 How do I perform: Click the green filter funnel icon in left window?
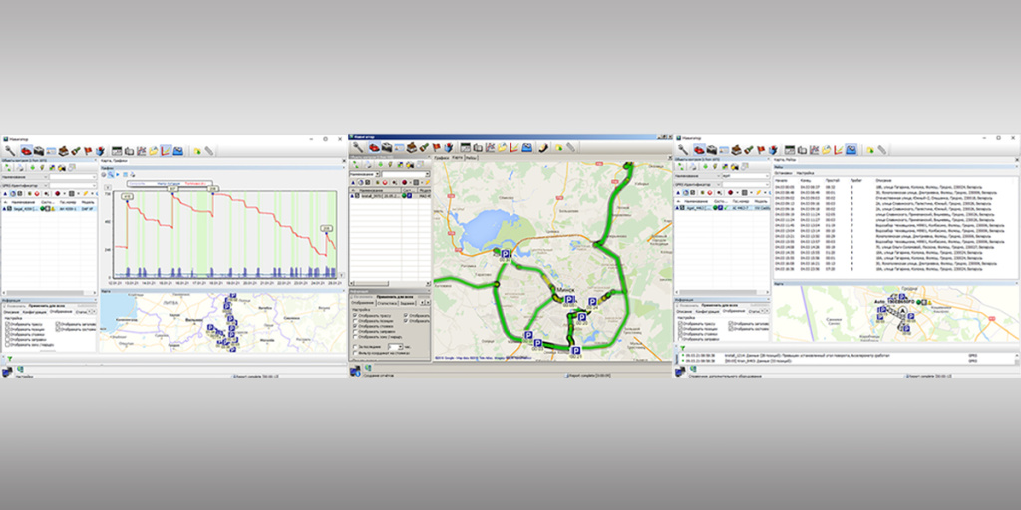click(8, 358)
